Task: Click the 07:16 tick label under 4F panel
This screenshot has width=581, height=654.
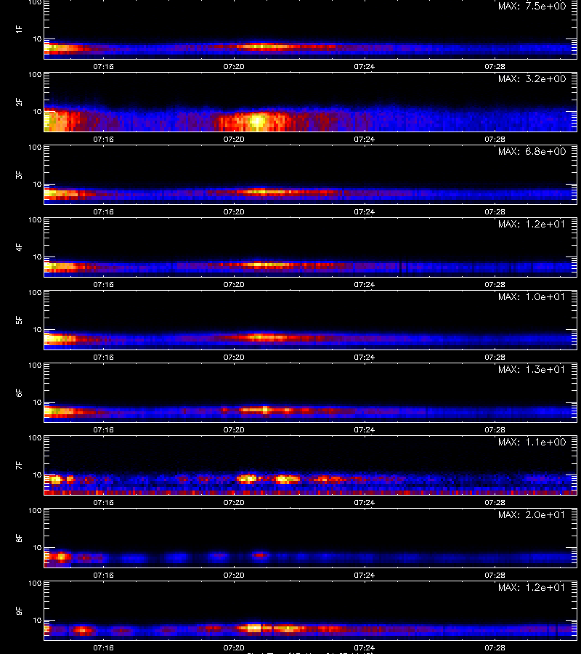Action: [103, 284]
